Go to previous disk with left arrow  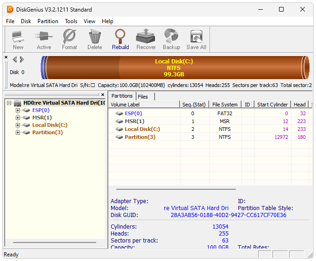[15, 59]
